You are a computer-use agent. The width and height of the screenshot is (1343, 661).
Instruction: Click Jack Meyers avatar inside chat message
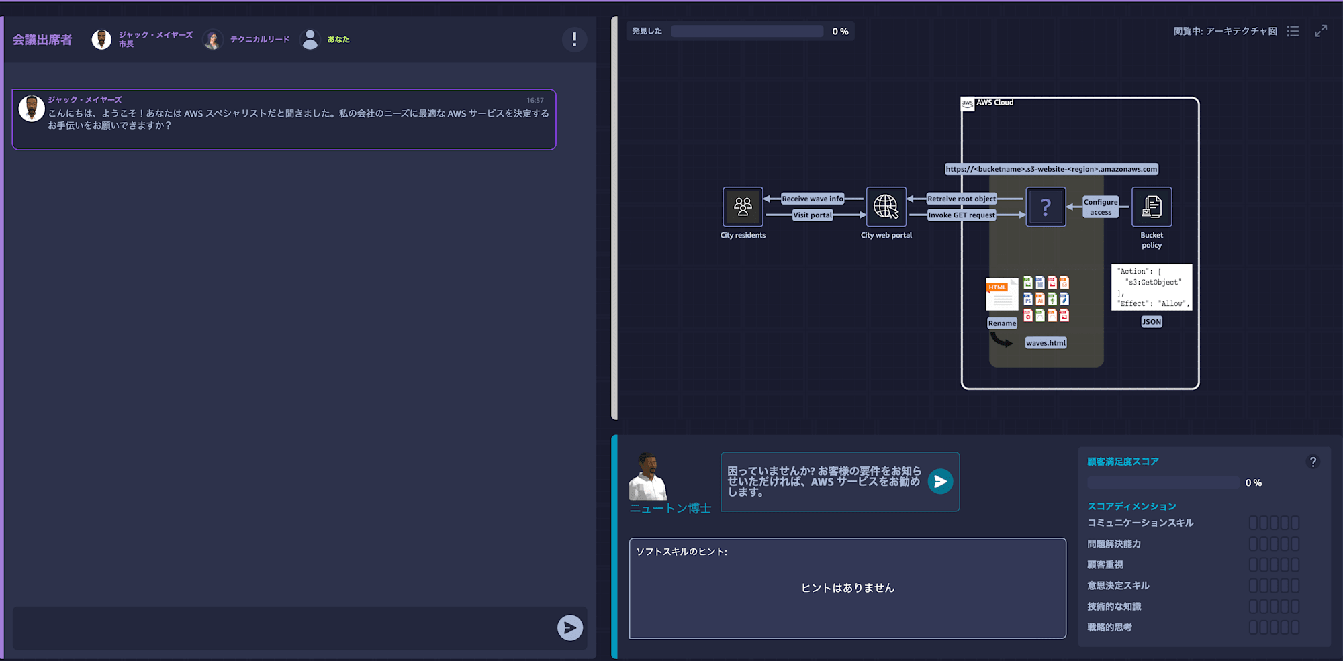click(32, 109)
